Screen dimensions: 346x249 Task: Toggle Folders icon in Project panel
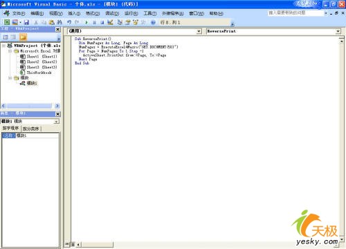(x=23, y=37)
